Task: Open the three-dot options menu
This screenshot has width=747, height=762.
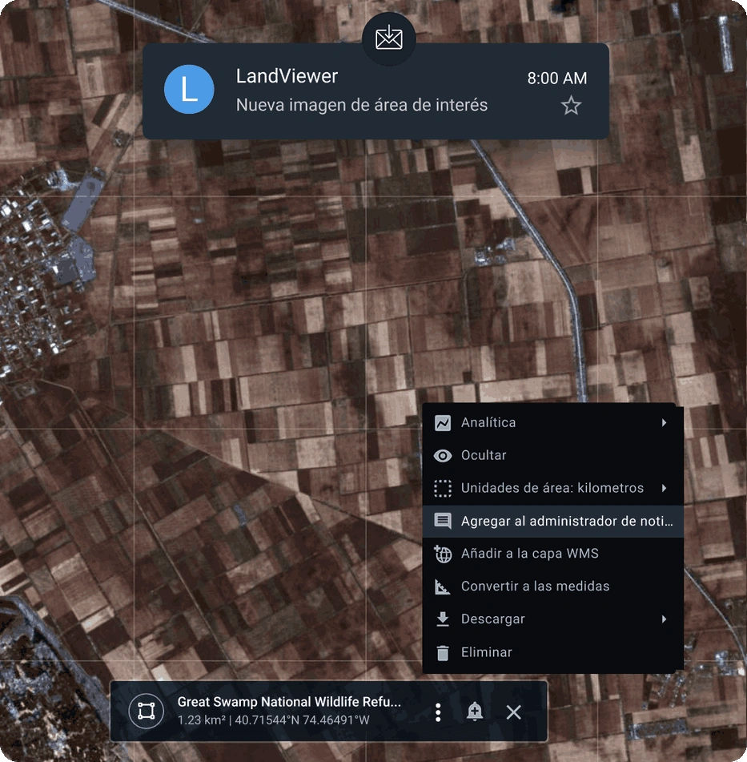Action: (x=437, y=712)
